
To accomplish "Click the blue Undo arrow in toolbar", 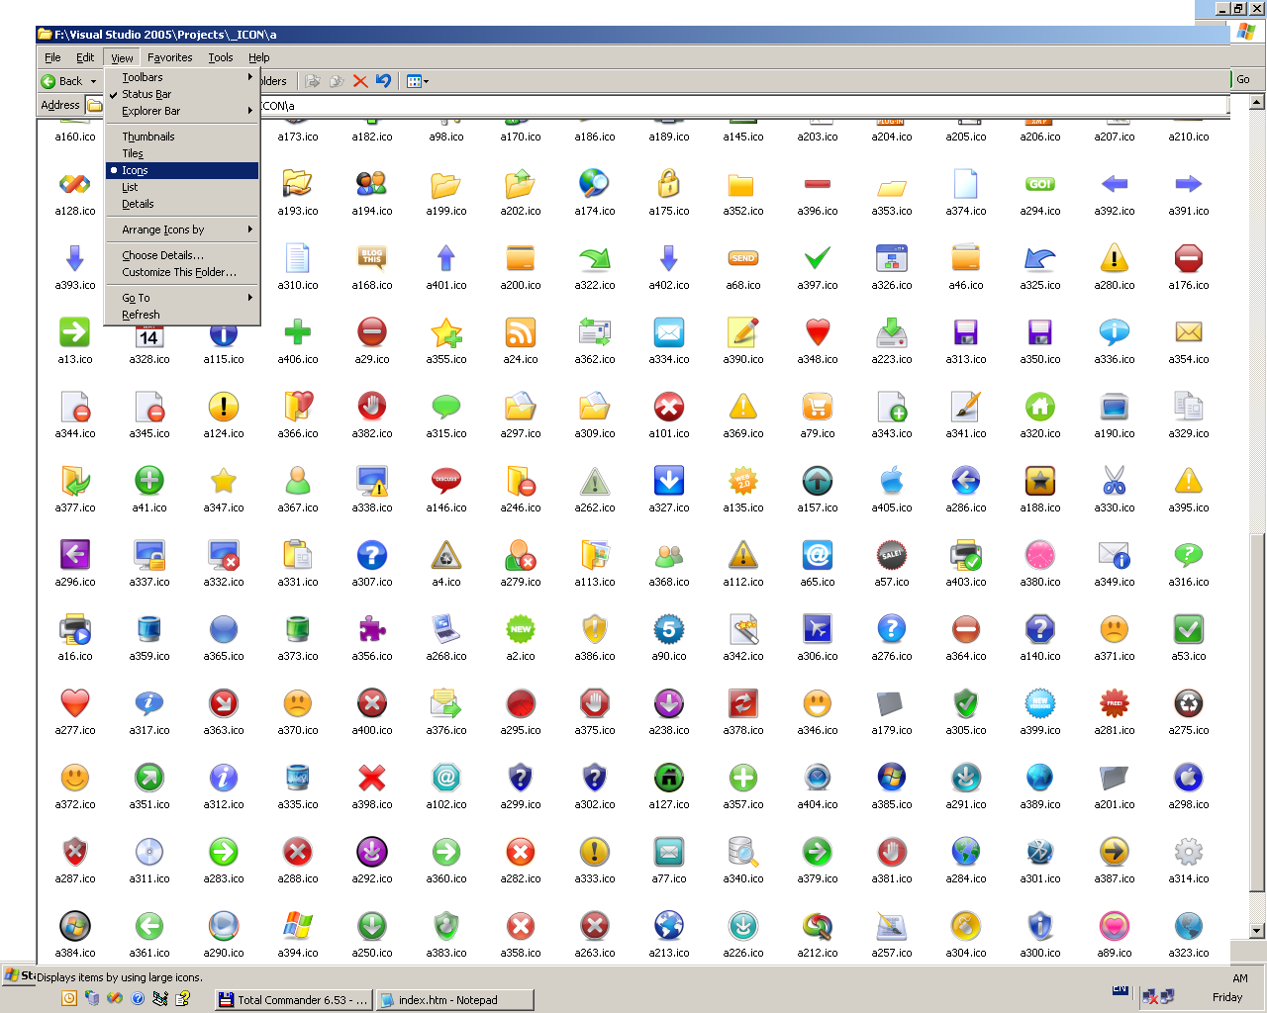I will [x=384, y=81].
